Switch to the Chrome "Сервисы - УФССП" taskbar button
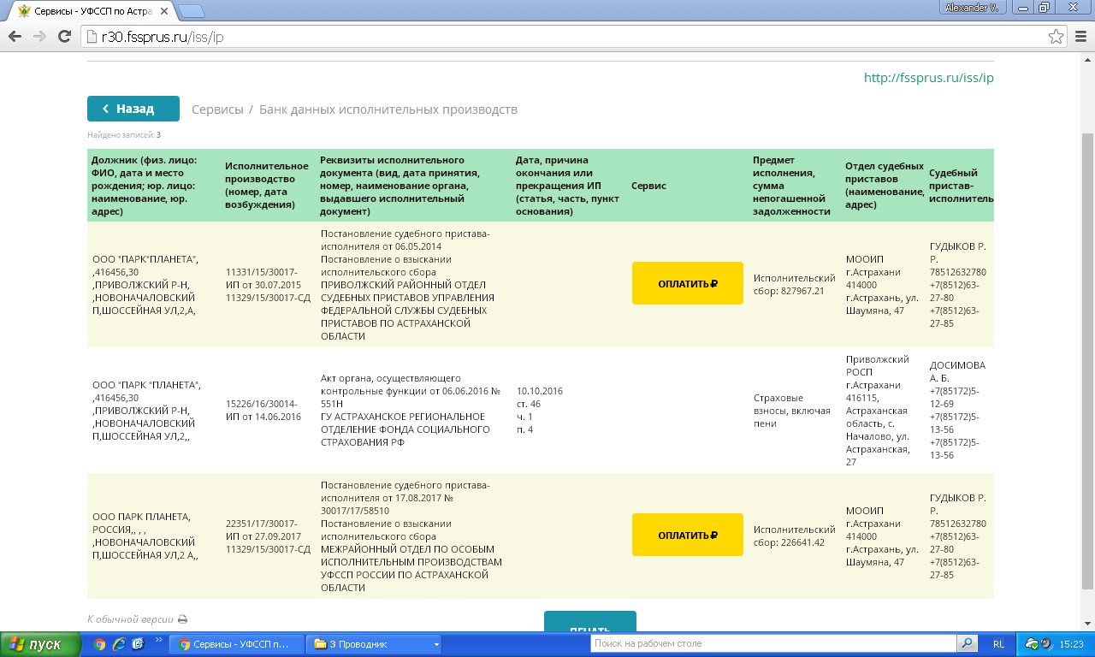 [237, 644]
